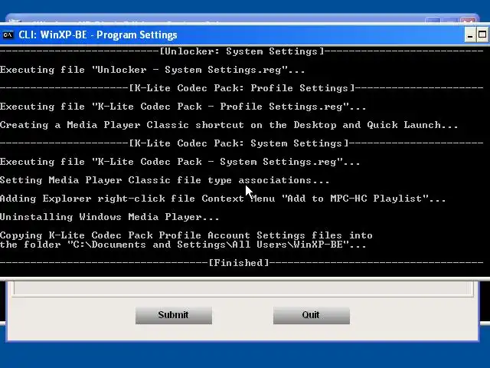Click the 'C:\Documents and Settings\All Users\WinXP-BE' path line
The width and height of the screenshot is (490, 368).
pyautogui.click(x=183, y=245)
